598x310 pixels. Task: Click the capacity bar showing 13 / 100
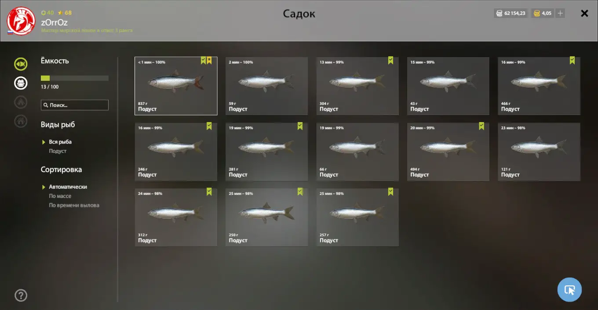pos(75,78)
